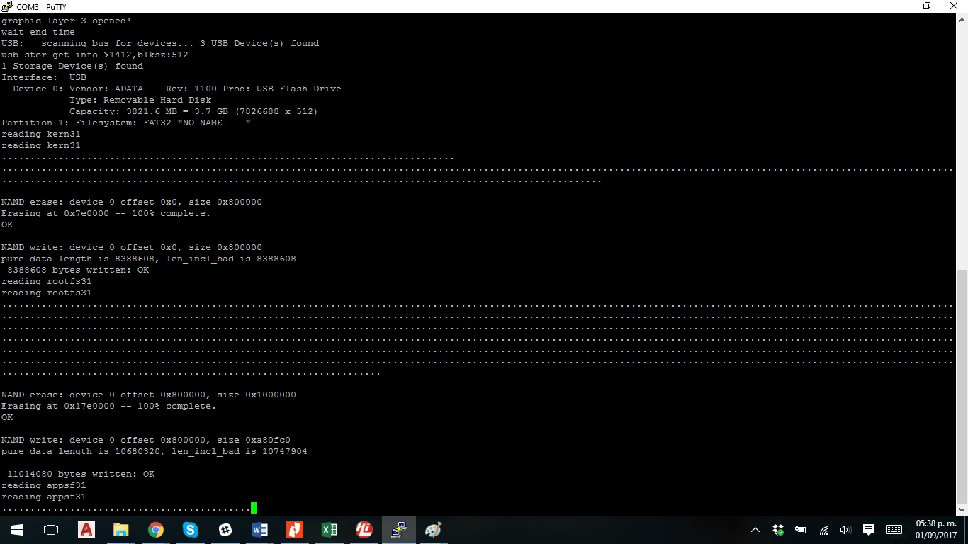Open the Dropbox tray icon

(x=778, y=530)
